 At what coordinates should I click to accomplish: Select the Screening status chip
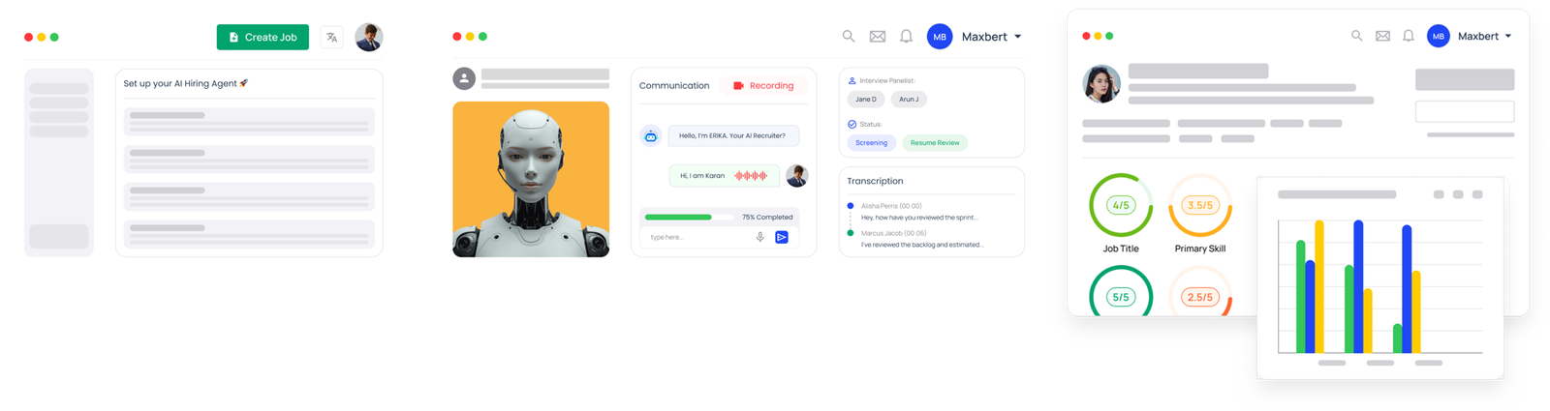click(871, 143)
